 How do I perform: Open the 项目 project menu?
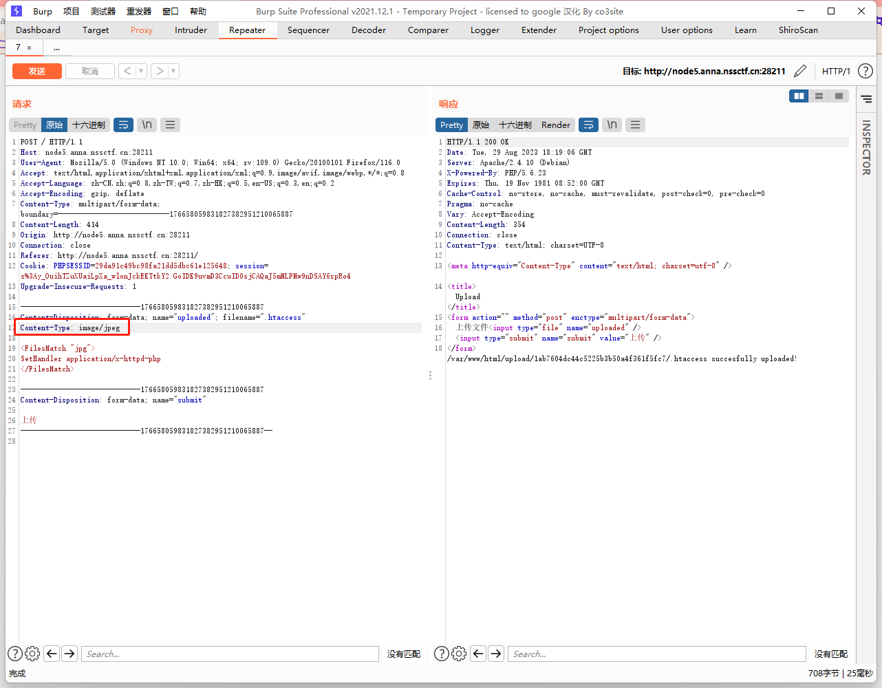(x=72, y=11)
